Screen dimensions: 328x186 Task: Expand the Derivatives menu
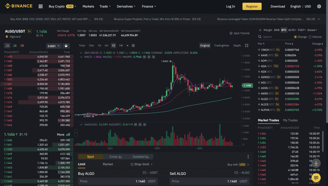tap(126, 6)
